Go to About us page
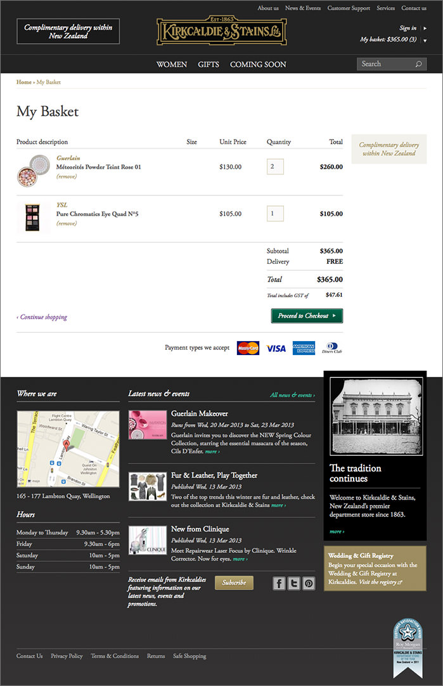 point(268,8)
